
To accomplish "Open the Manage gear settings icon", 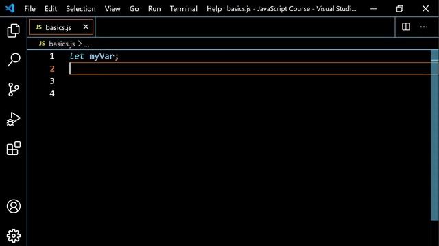I will [x=14, y=236].
